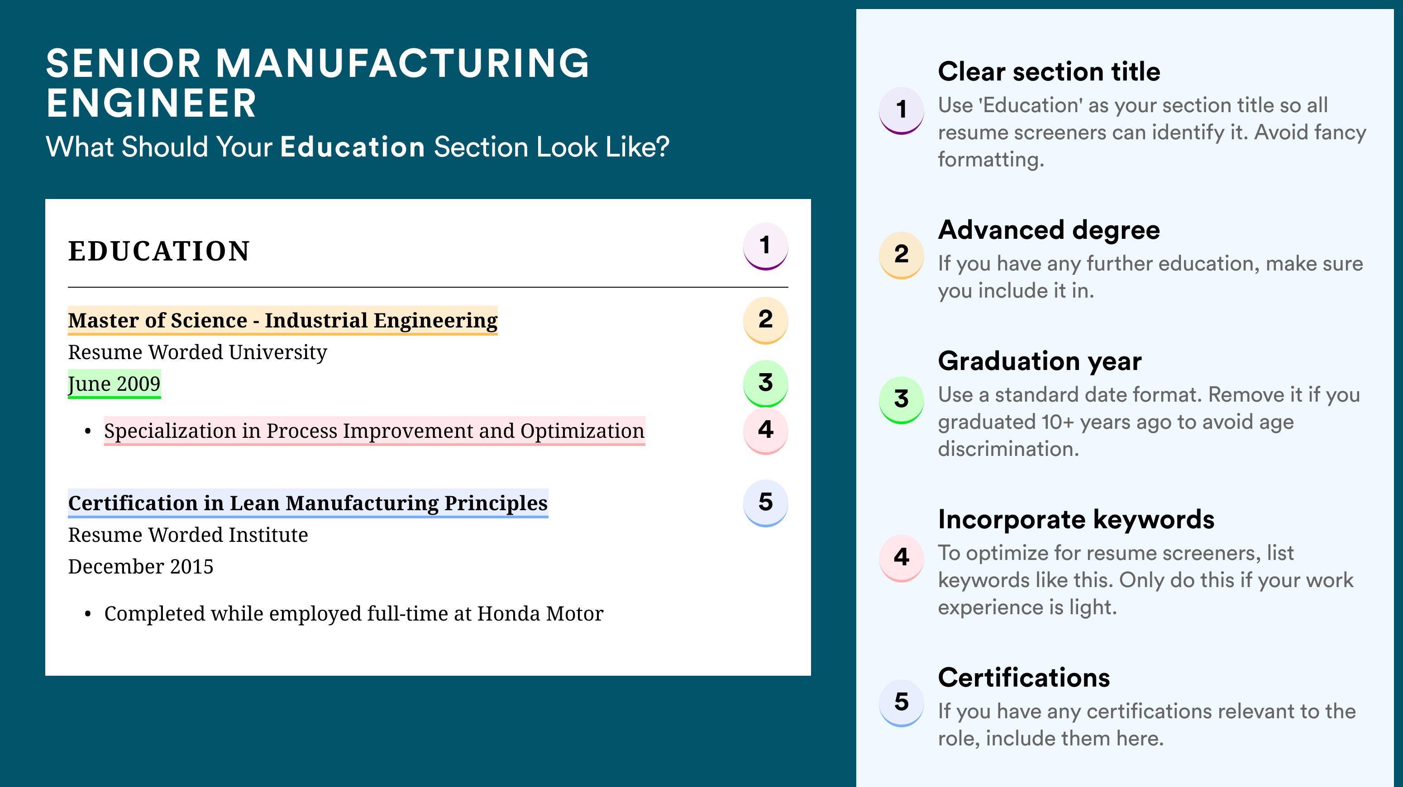Image resolution: width=1403 pixels, height=787 pixels.
Task: Click the blue number 5 badge beside Certification heading
Action: [765, 503]
